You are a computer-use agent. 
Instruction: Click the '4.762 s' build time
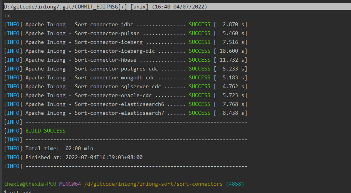point(233,86)
